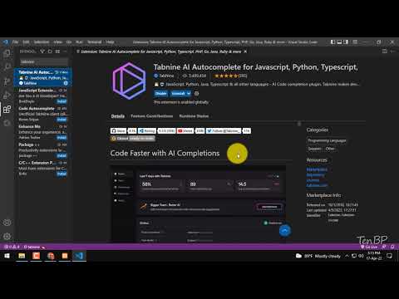Open the Terminal menu
Viewport: 399px width, 299px height.
95,42
